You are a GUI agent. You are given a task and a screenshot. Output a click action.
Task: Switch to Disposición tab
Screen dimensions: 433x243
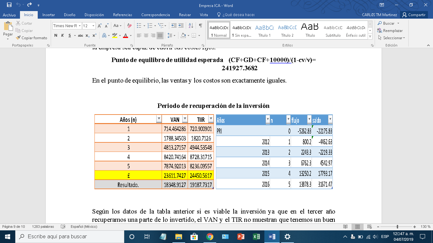tap(94, 15)
